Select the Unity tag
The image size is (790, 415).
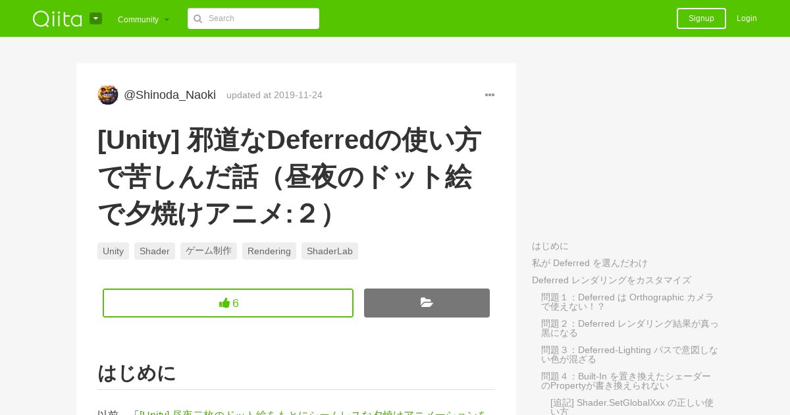point(113,251)
